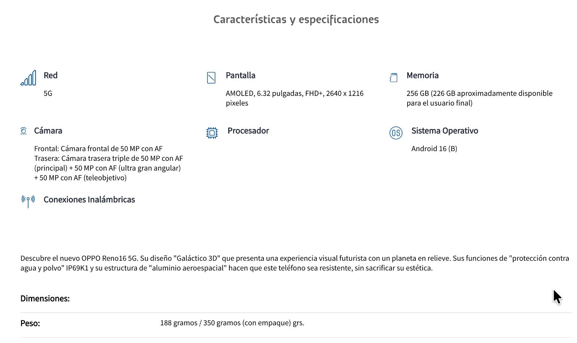Click the Memoria SD card icon

393,78
